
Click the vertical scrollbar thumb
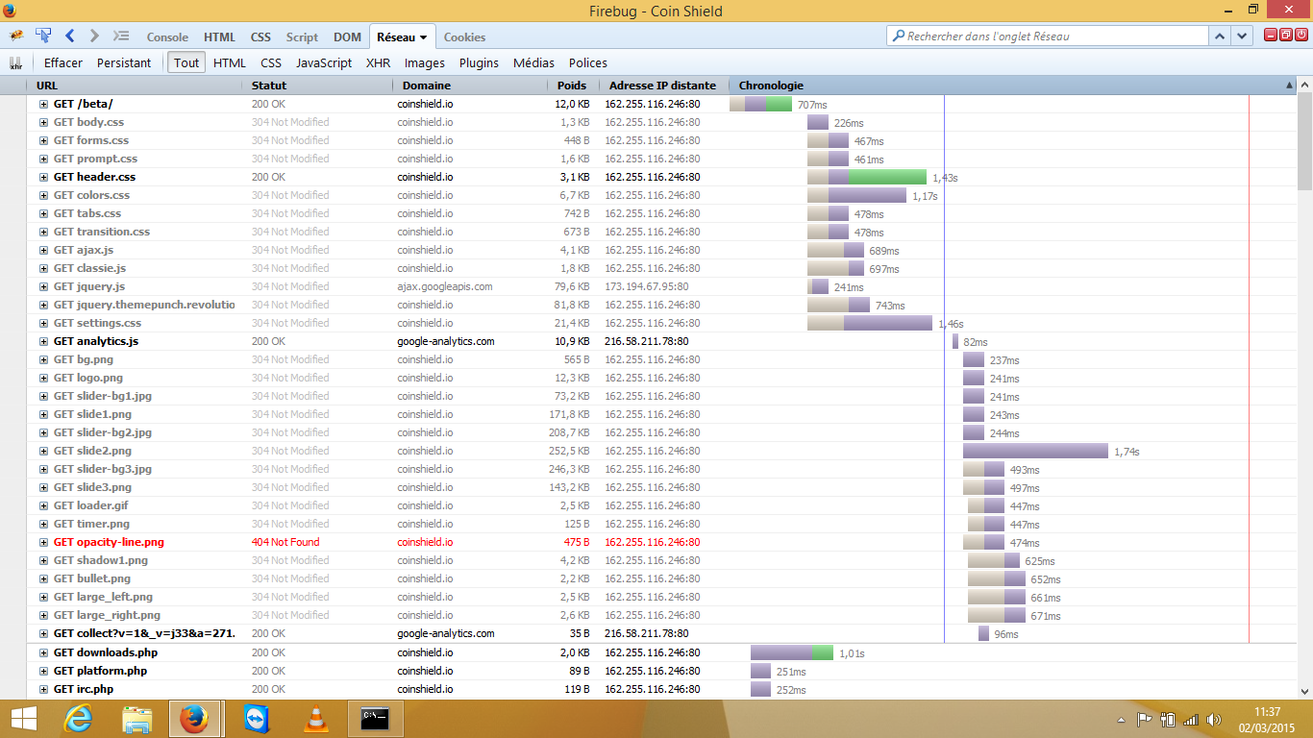(x=1304, y=139)
